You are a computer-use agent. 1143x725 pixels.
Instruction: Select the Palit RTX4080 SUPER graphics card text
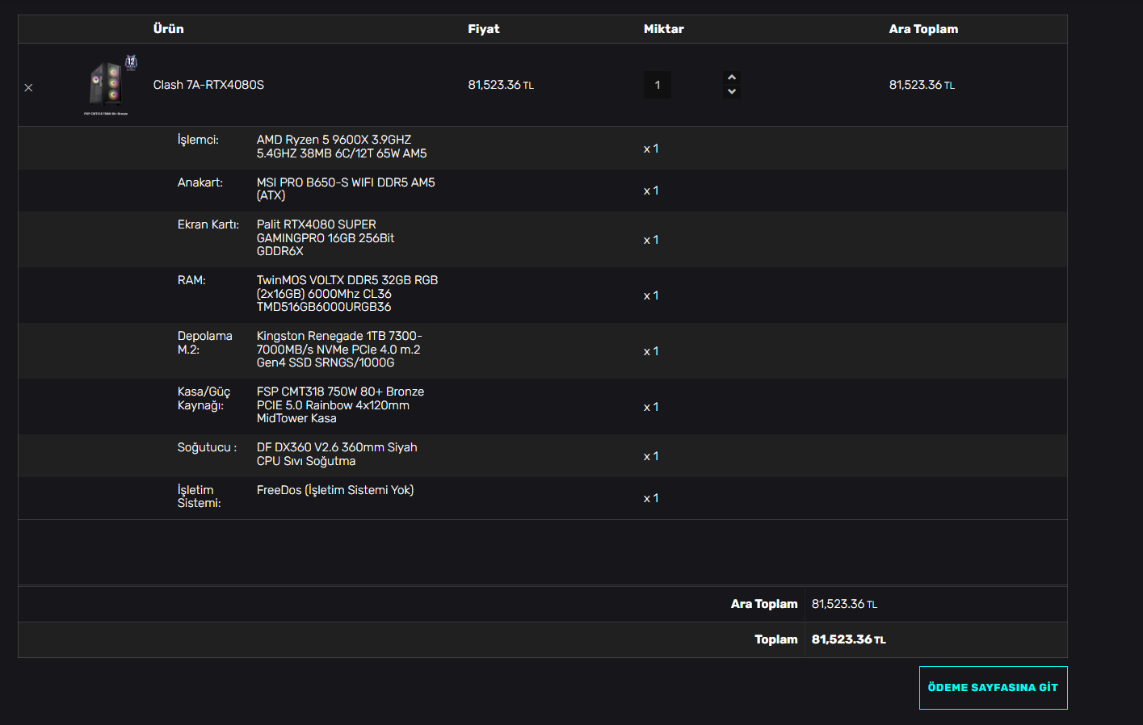point(326,238)
